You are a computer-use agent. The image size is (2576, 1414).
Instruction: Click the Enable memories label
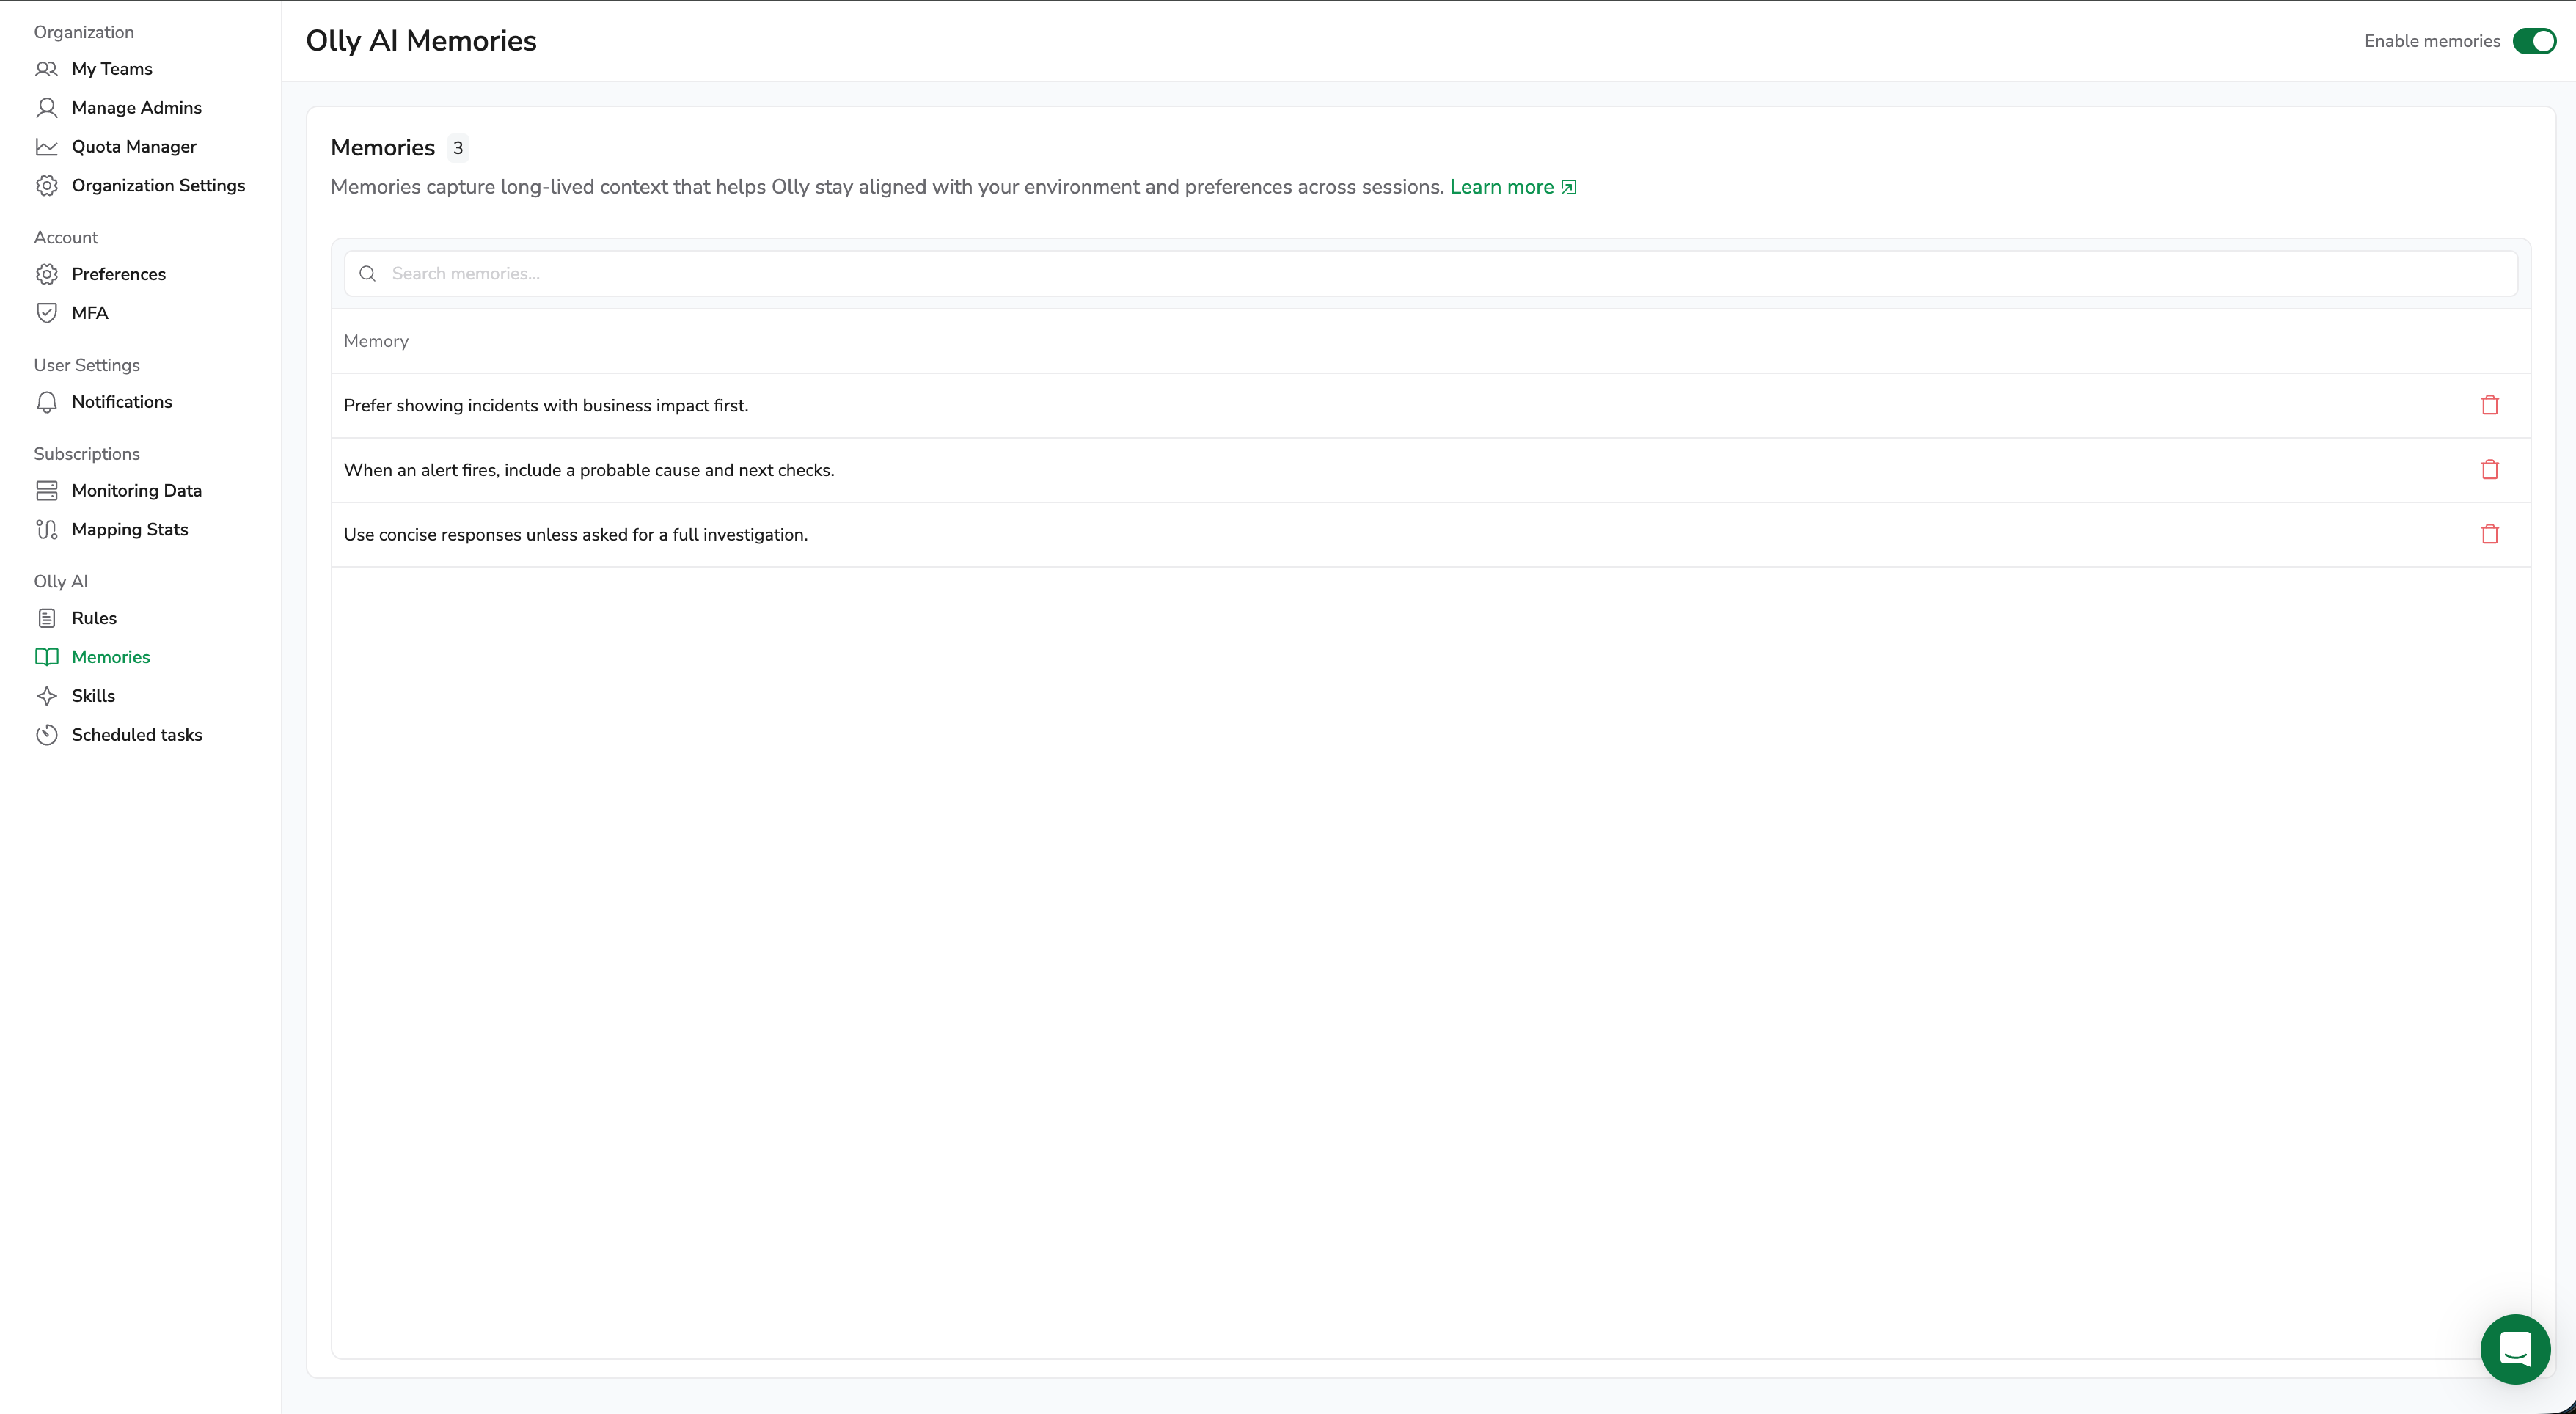[2432, 41]
